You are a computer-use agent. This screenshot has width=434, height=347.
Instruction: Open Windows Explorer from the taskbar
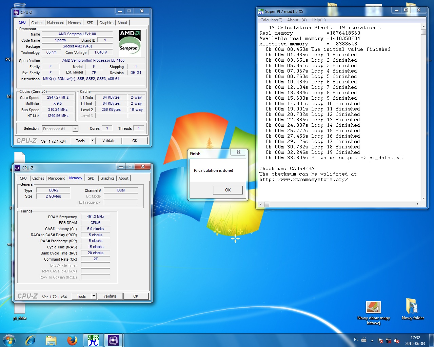coord(51,340)
